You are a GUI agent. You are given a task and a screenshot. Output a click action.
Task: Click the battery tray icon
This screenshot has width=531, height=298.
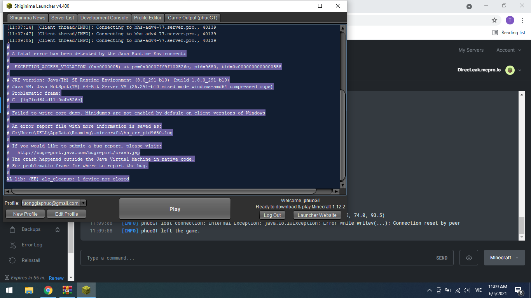(448, 290)
